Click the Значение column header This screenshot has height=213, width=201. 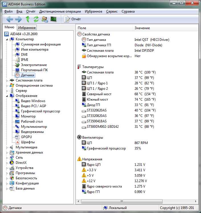[142, 28]
